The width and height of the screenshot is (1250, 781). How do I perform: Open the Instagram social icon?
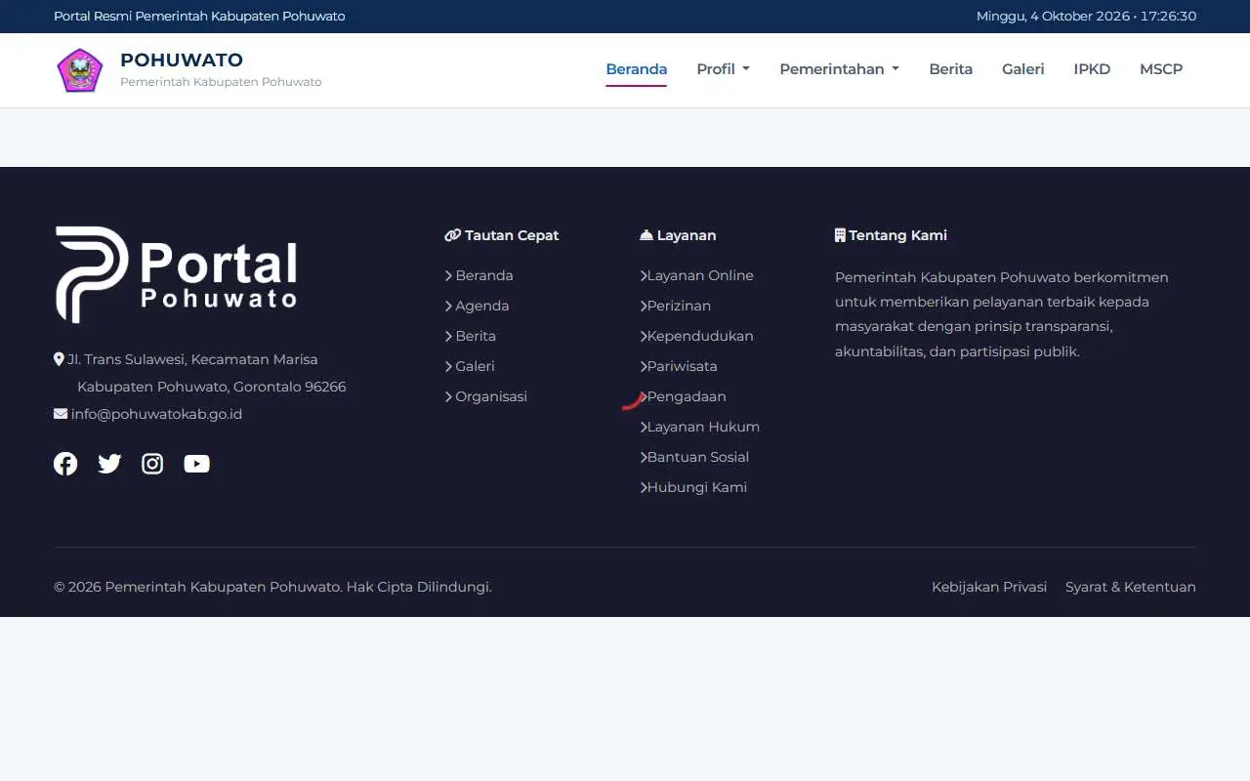(x=152, y=464)
